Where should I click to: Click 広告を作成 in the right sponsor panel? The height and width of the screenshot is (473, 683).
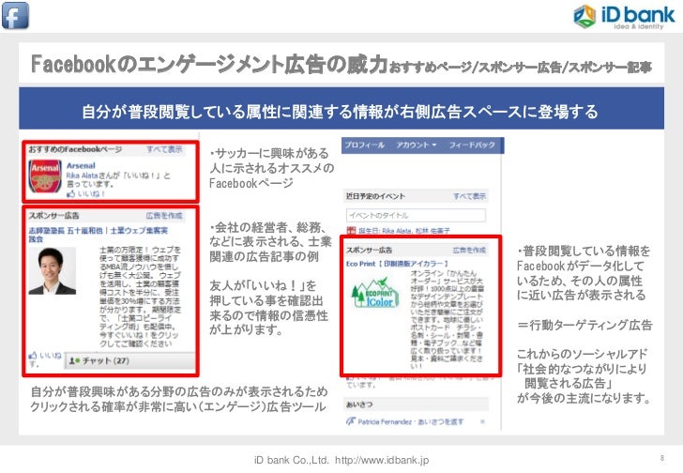(469, 250)
